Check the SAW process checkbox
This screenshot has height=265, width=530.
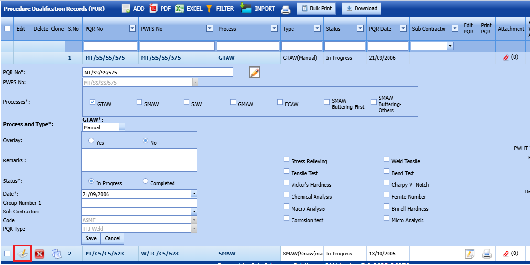pyautogui.click(x=186, y=102)
